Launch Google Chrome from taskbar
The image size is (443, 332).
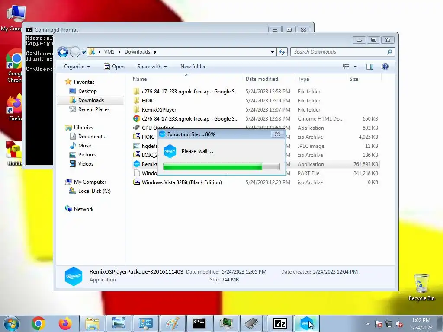pyautogui.click(x=39, y=323)
